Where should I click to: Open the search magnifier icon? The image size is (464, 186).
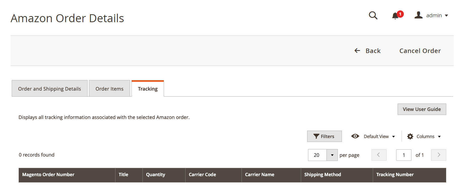coord(373,16)
